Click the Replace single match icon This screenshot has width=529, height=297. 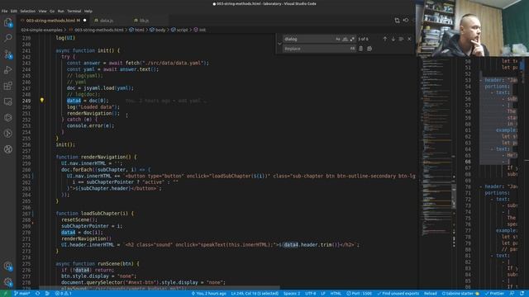point(360,49)
